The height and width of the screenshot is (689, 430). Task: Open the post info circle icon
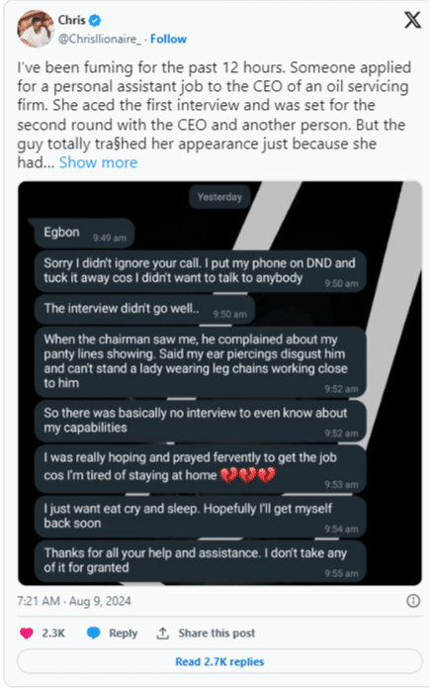[x=413, y=601]
